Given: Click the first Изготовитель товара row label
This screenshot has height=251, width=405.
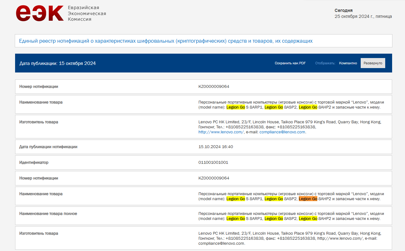Looking at the screenshot, I should pyautogui.click(x=39, y=122).
